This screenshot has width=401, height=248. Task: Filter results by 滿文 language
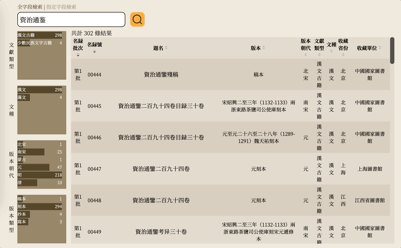pyautogui.click(x=40, y=98)
